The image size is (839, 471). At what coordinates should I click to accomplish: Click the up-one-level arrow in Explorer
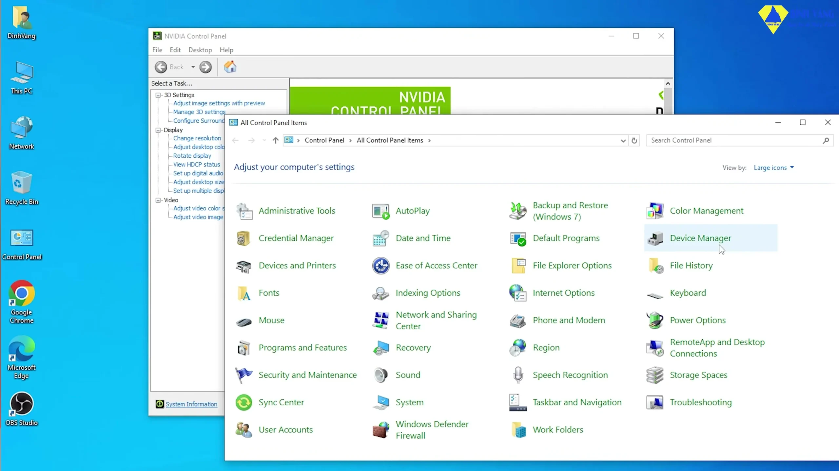pyautogui.click(x=276, y=141)
